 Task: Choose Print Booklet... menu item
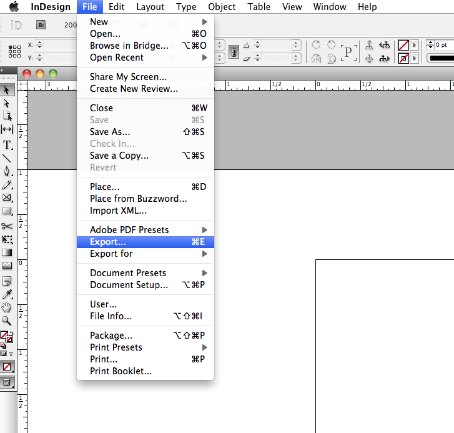[x=146, y=371]
